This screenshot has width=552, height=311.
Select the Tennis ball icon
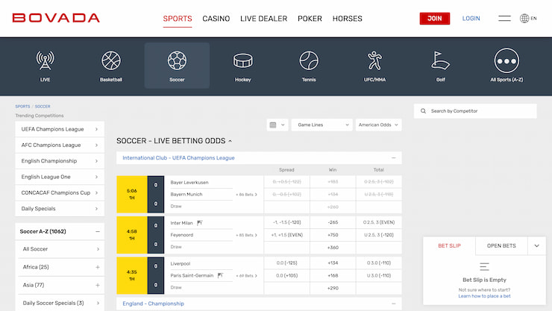[x=309, y=60]
